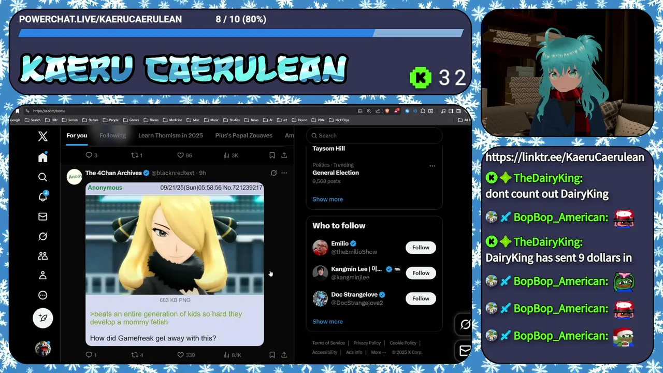
Task: Open the Nick Clips bookmarks folder
Action: (339, 120)
